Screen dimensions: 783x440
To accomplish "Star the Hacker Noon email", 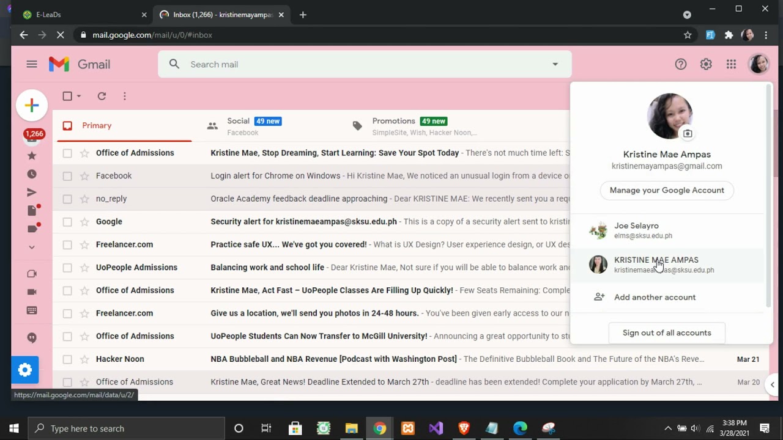I will (x=84, y=359).
